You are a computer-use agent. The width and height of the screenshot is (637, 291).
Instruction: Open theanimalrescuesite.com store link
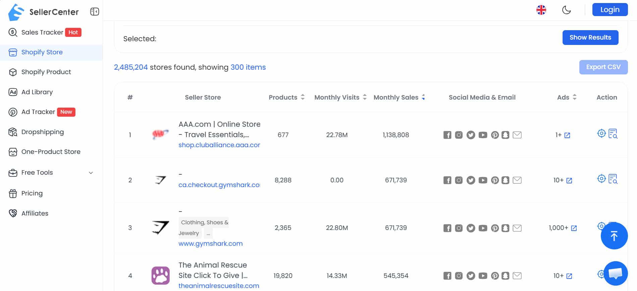(219, 286)
